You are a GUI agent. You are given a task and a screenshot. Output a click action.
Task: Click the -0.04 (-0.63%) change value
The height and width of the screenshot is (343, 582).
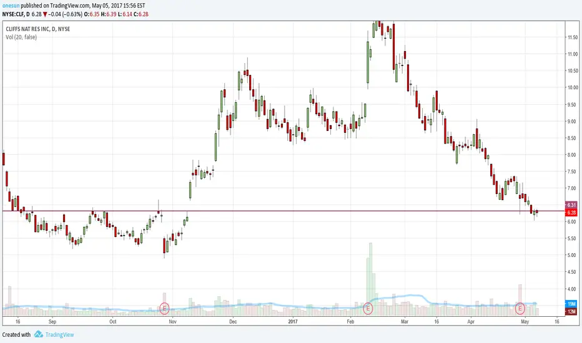[x=66, y=14]
